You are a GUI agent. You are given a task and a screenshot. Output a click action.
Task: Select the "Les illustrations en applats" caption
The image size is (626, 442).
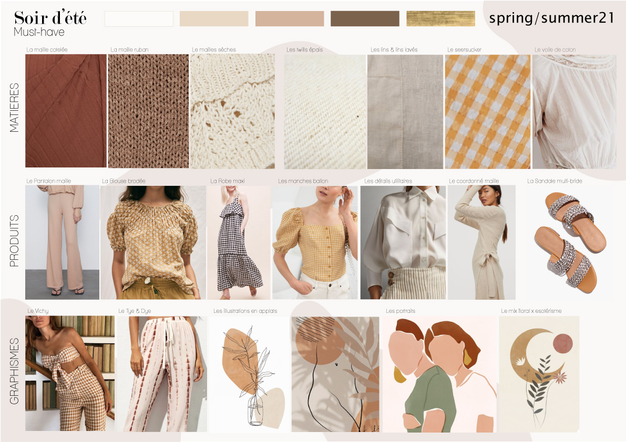click(x=245, y=311)
